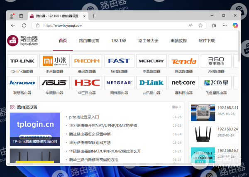Reload the page with refresh icon
Viewport: 249px width, 177px height.
click(24, 25)
